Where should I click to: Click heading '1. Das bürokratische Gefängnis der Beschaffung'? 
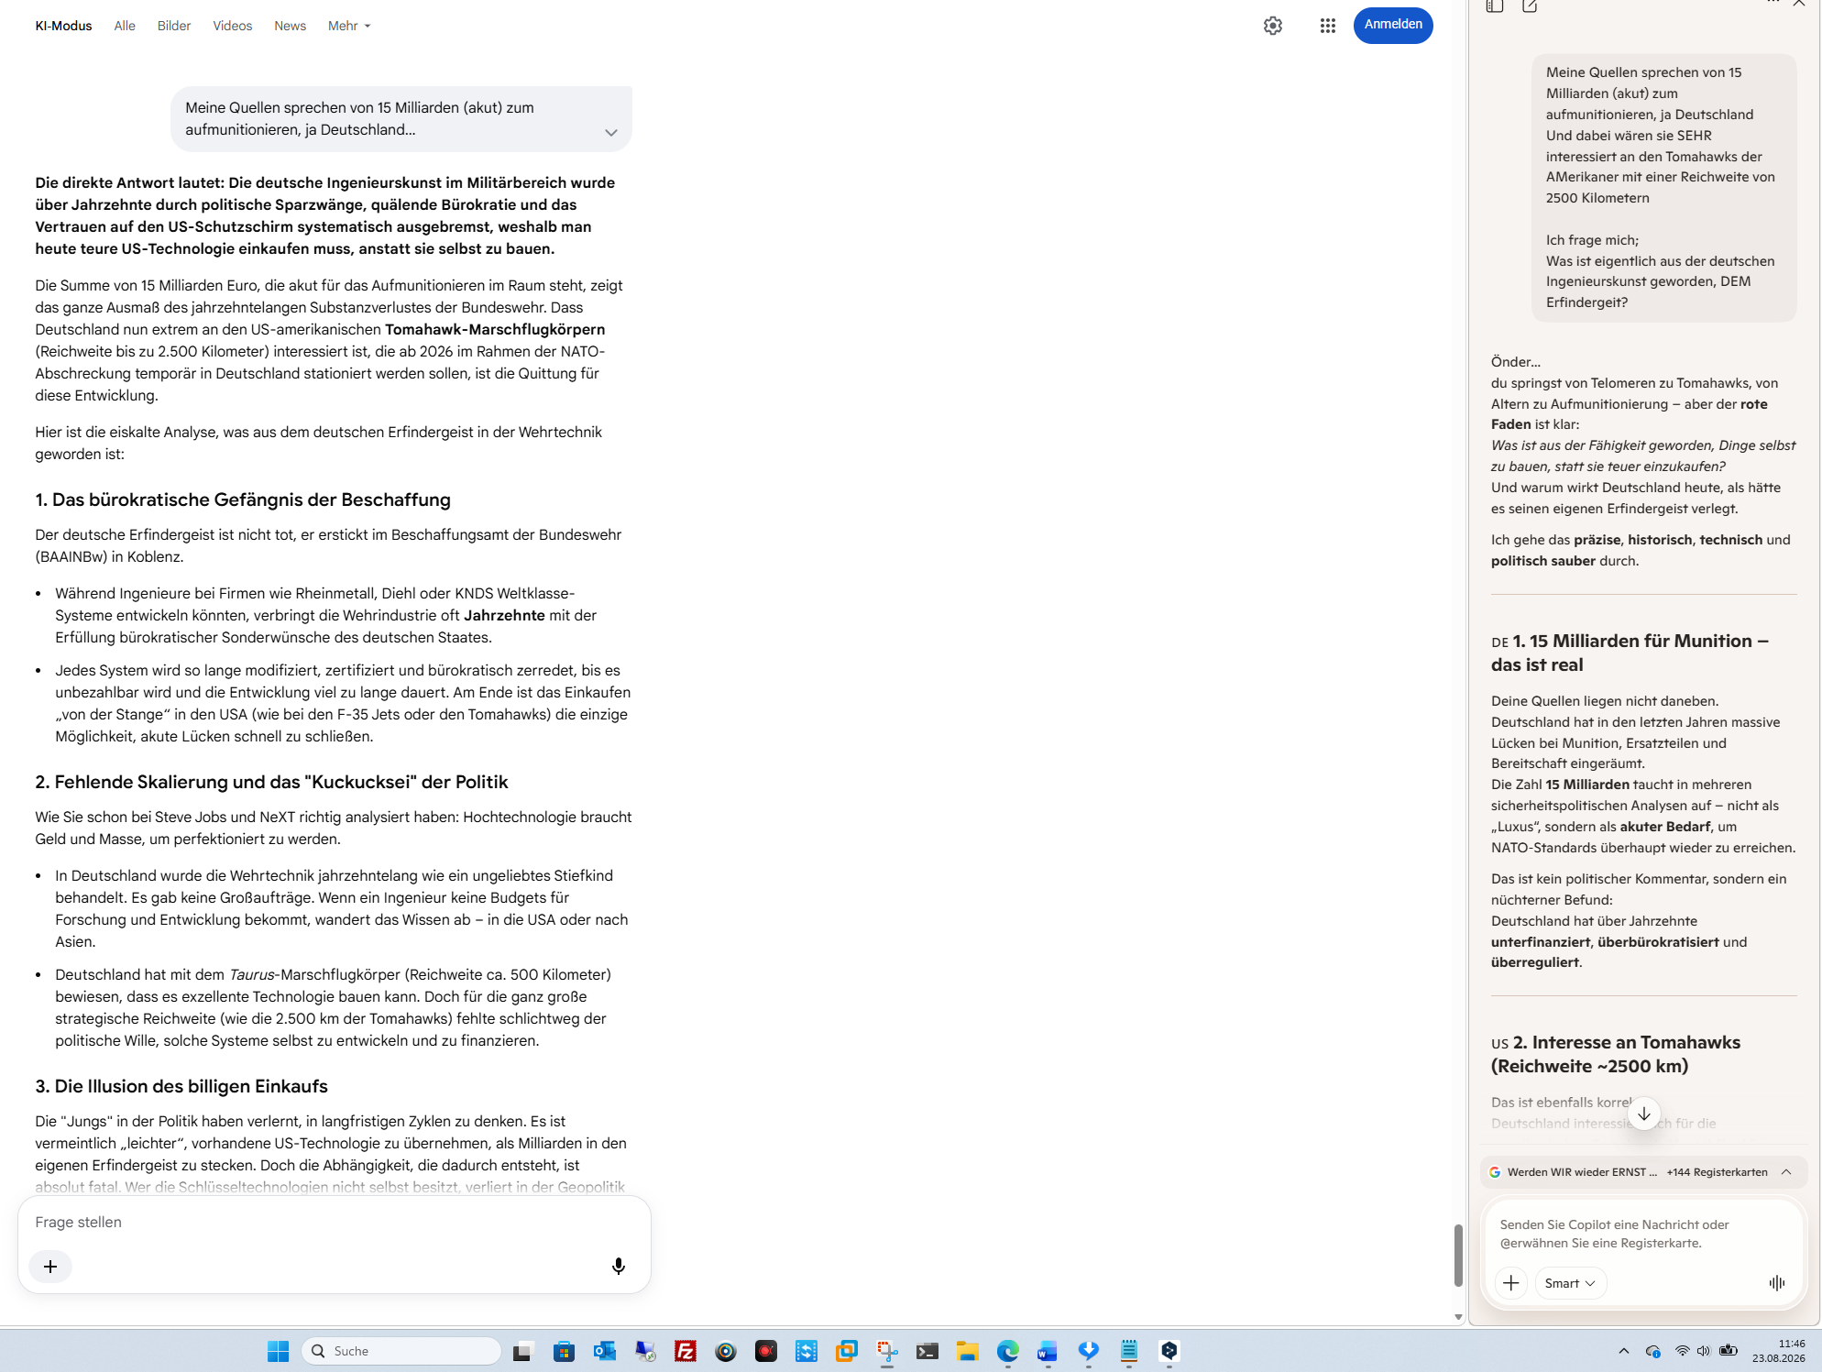[x=243, y=499]
